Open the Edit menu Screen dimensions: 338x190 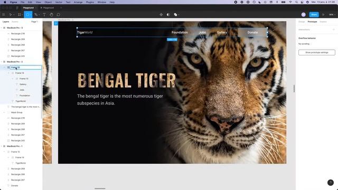(30, 2)
